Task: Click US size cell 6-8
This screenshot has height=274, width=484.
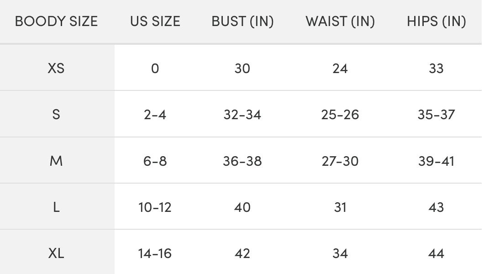Action: 155,161
